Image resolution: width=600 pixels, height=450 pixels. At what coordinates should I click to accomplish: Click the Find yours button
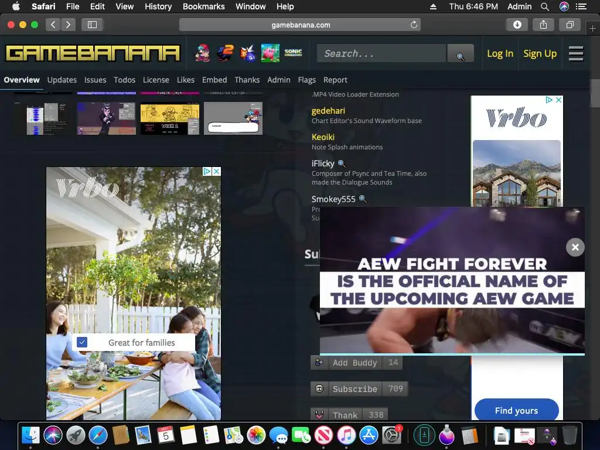tap(517, 411)
